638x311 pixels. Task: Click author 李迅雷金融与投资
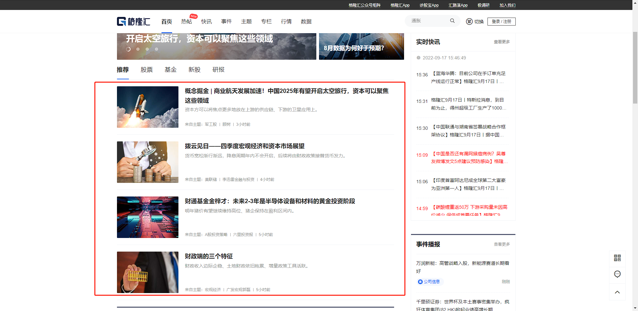[x=238, y=180]
